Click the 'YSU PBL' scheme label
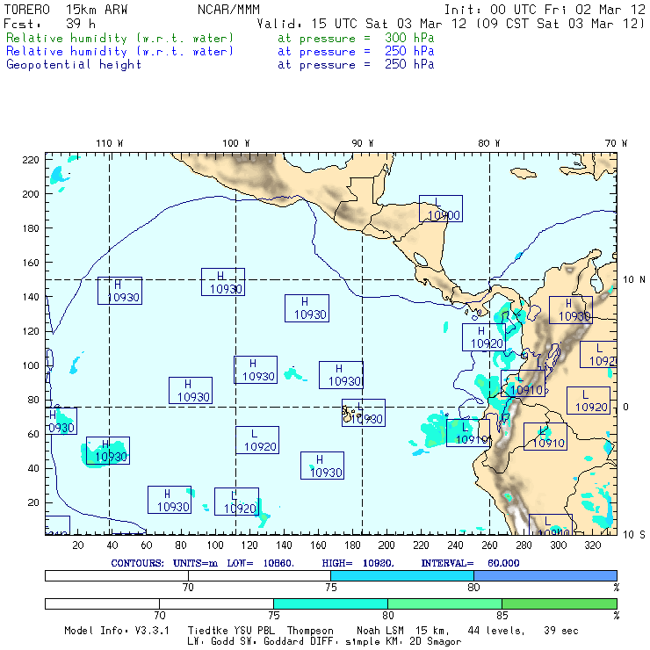 pos(254,631)
